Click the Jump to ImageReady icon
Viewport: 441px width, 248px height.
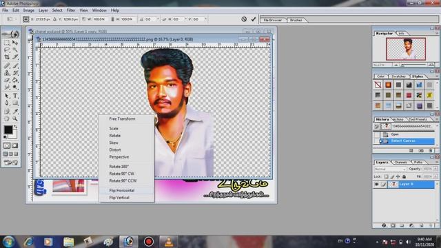click(11, 163)
